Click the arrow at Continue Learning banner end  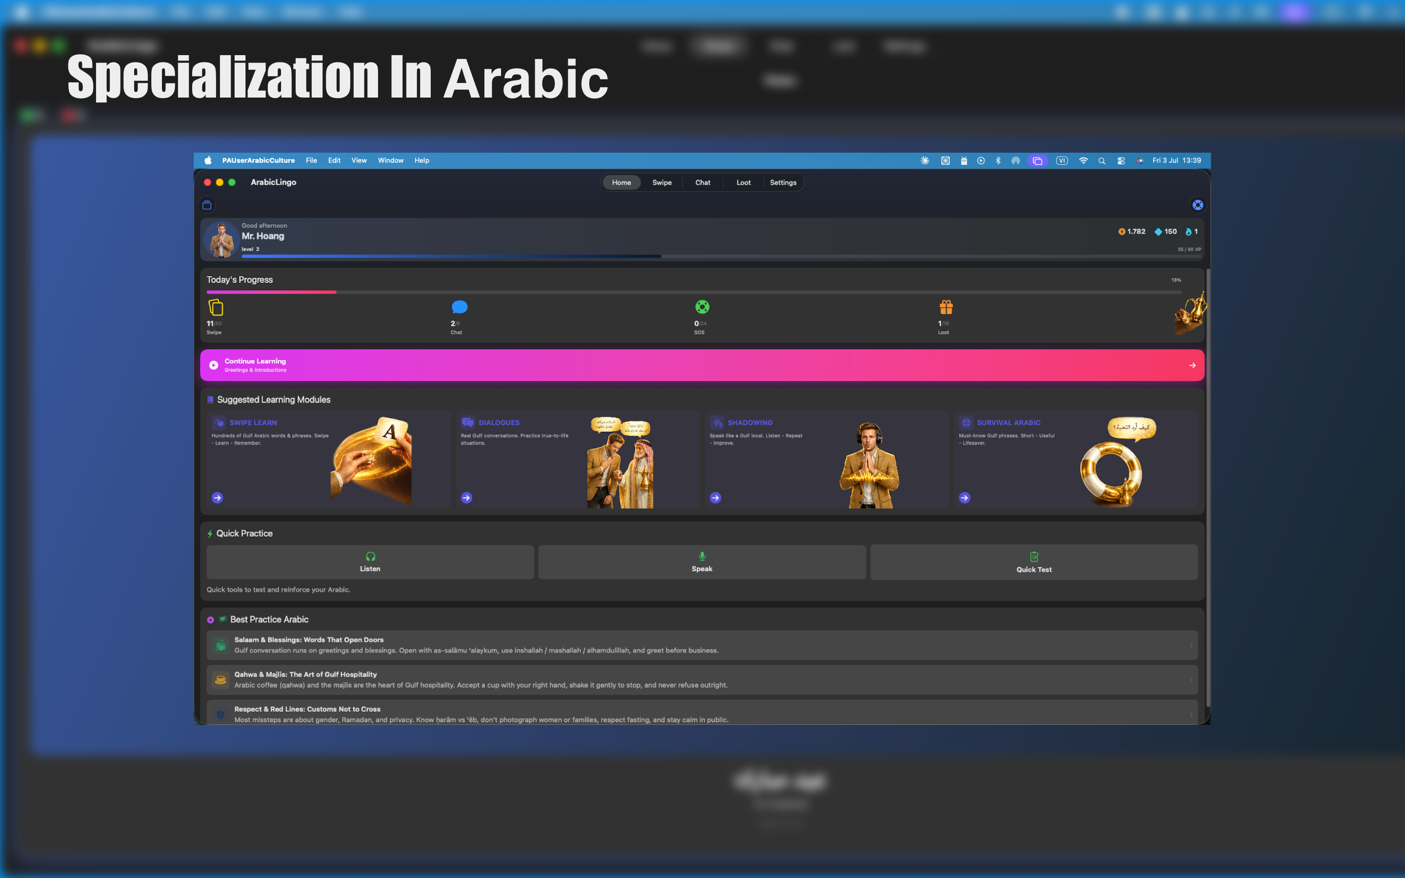(1192, 365)
